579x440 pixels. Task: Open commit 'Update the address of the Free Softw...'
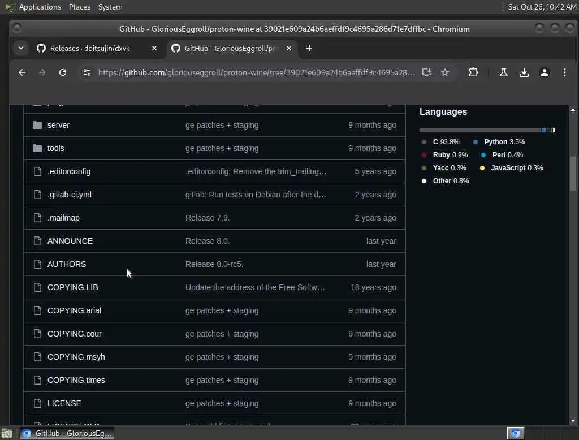[x=255, y=287]
